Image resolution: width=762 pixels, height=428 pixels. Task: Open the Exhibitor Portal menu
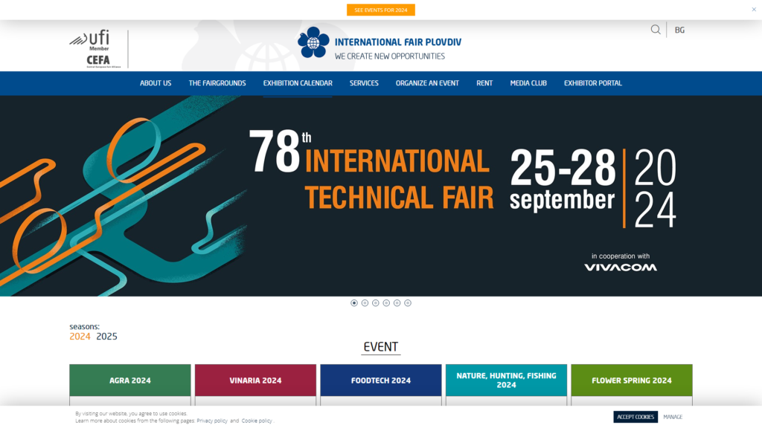click(593, 83)
